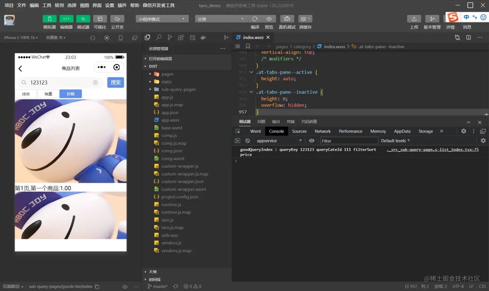Open the tsx:75 source link in console
Viewport: 489px width, 291px height.
click(433, 150)
